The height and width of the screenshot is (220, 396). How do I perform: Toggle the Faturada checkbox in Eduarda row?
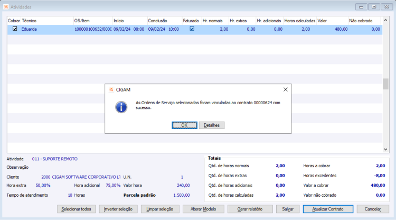pos(192,29)
